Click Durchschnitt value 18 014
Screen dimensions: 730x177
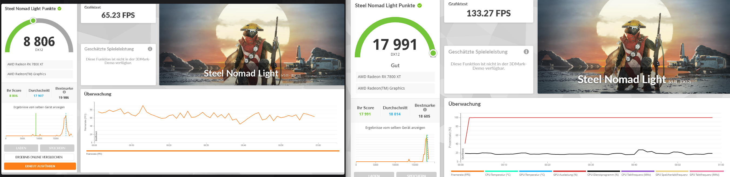pos(394,114)
